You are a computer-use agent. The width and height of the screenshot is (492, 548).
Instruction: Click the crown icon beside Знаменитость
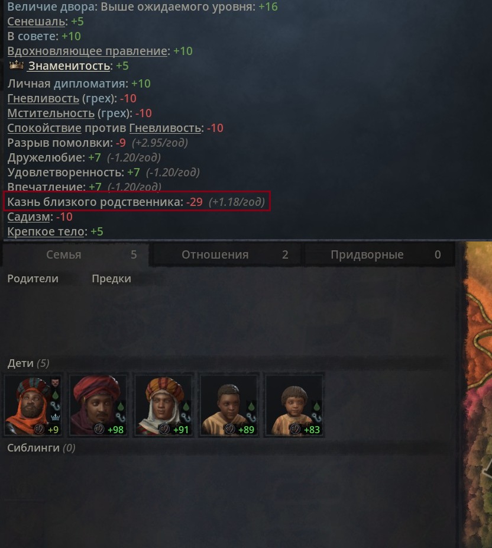(x=16, y=65)
